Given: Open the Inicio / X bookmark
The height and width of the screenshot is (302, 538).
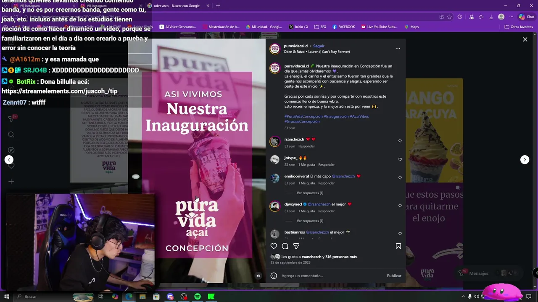Looking at the screenshot, I should pos(298,27).
